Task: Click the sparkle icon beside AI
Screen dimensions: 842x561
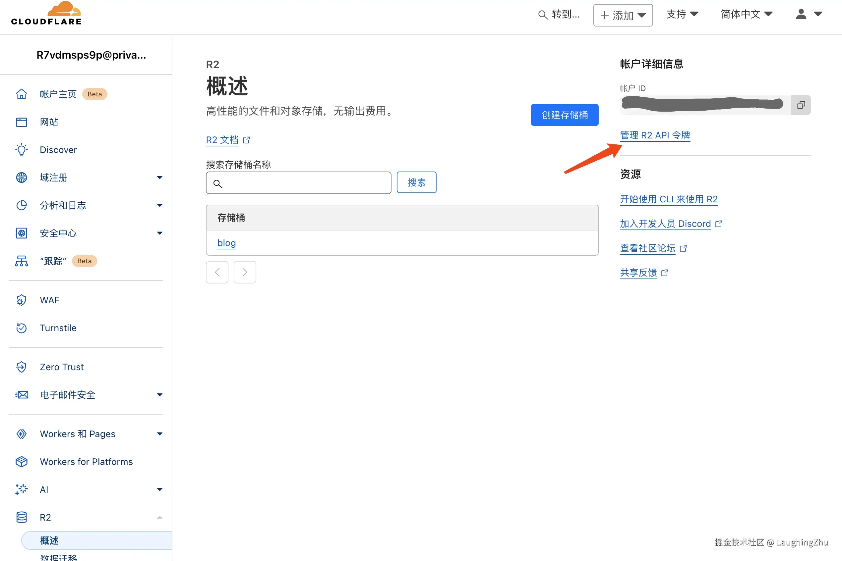Action: 22,489
